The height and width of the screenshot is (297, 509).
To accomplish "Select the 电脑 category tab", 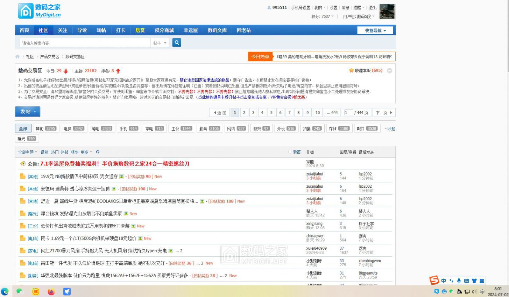I will 73,129.
